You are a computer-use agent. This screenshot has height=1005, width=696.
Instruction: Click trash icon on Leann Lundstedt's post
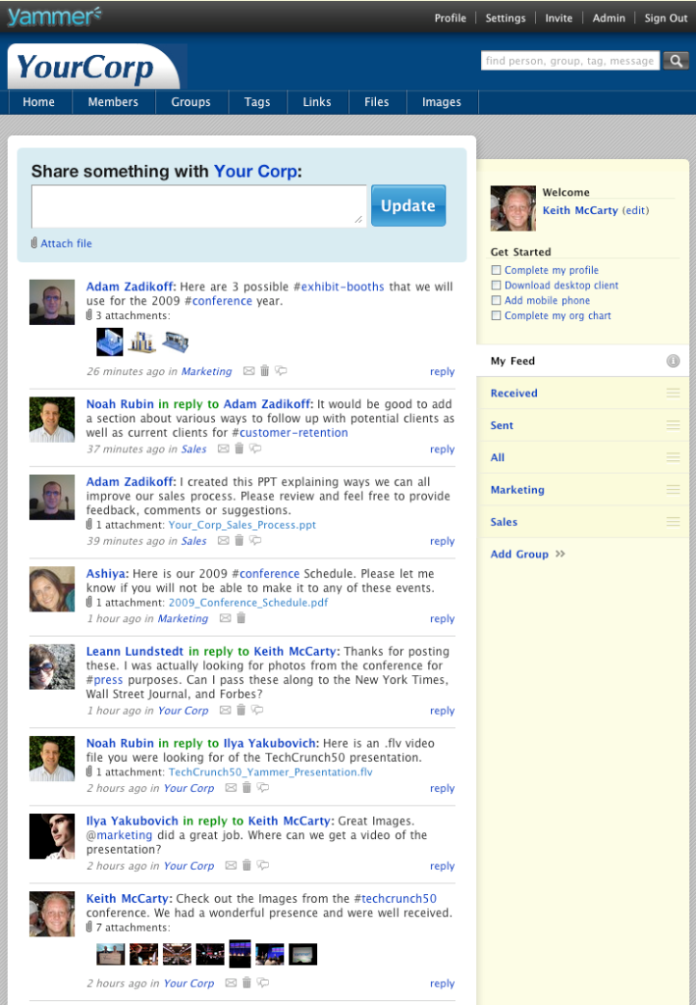241,710
